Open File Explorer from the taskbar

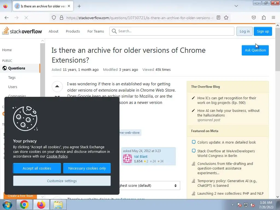58,205
